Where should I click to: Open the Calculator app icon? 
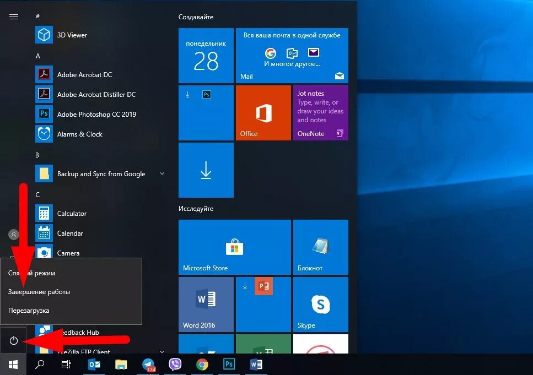tap(44, 213)
